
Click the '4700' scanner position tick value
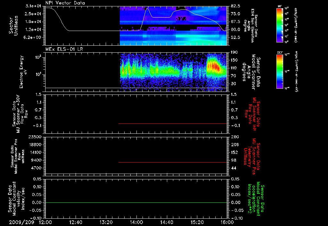point(37,168)
